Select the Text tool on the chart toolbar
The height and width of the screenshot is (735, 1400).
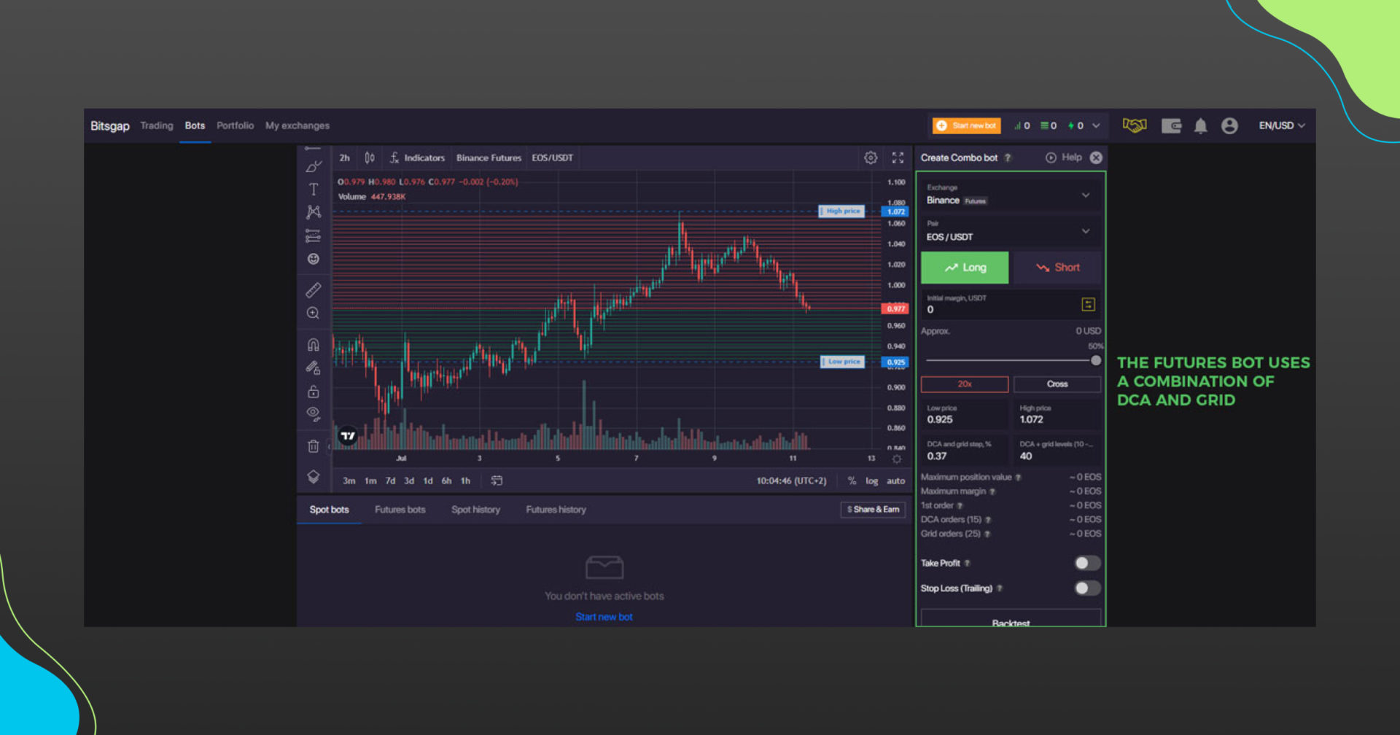[x=314, y=188]
